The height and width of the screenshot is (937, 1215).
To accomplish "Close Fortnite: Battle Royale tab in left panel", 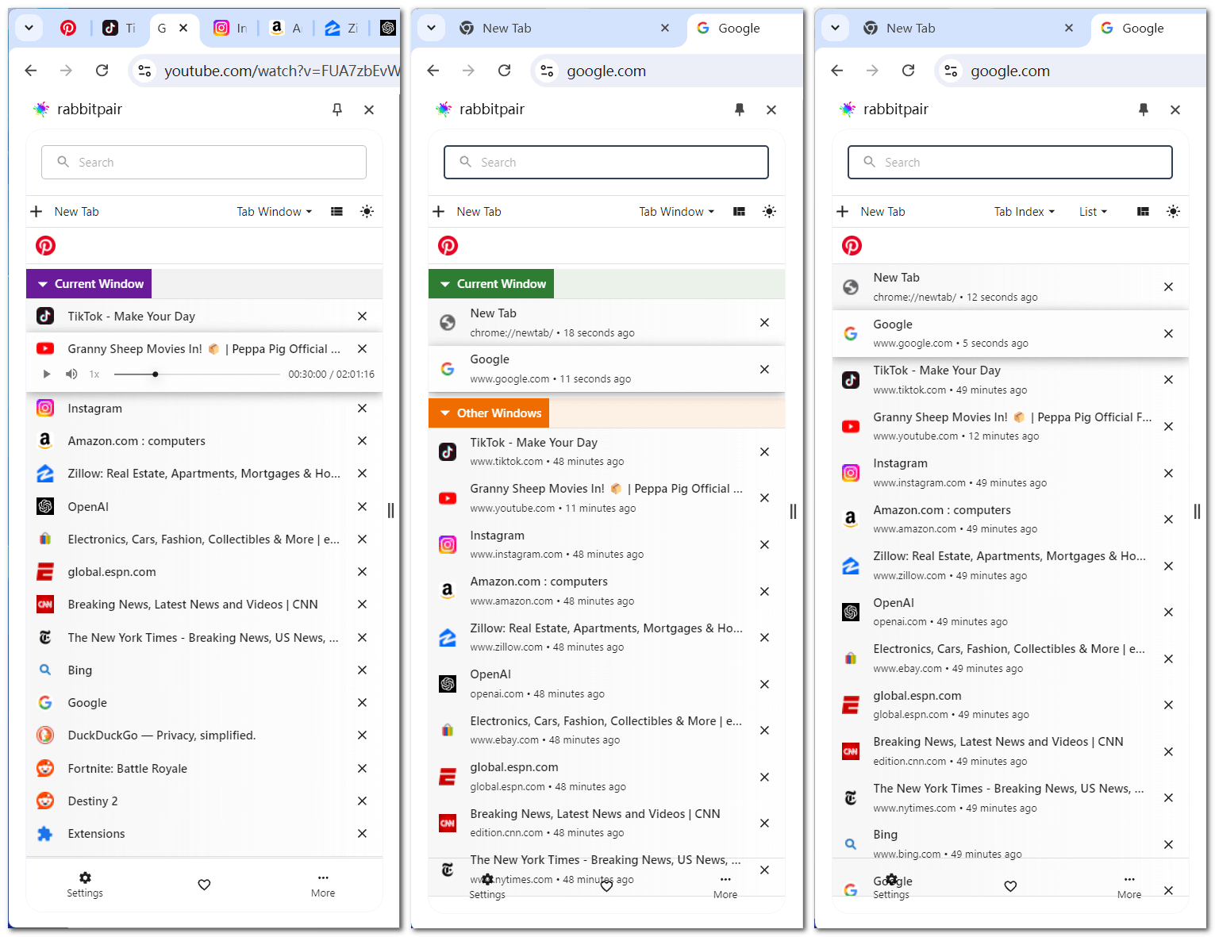I will [x=362, y=768].
